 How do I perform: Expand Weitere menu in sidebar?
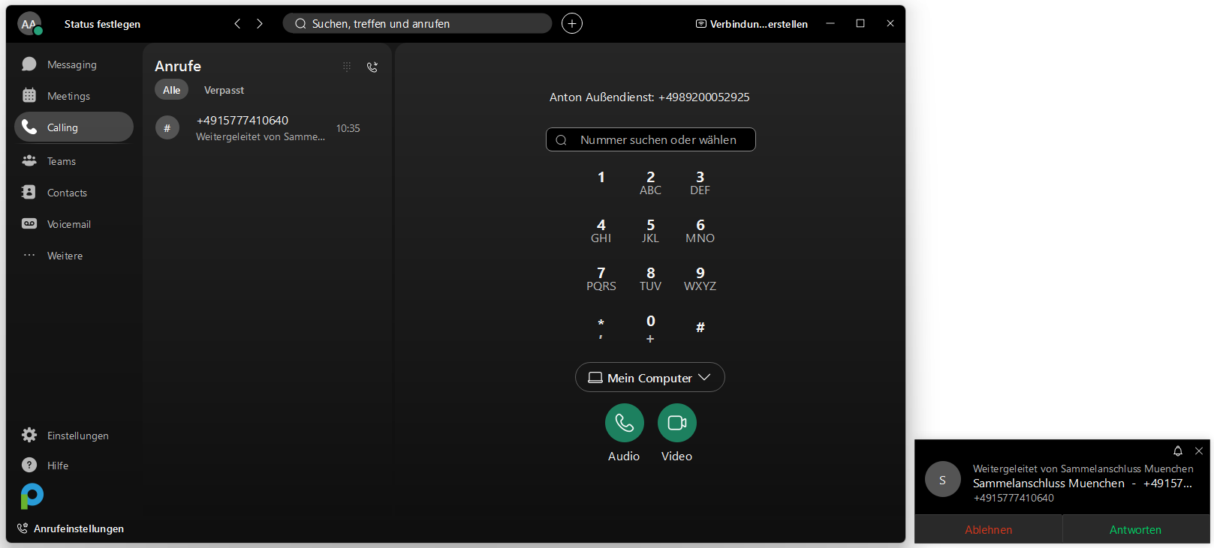65,256
